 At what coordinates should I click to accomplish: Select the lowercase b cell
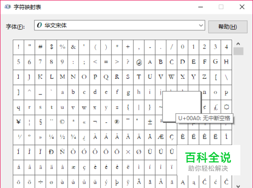click(x=73, y=92)
